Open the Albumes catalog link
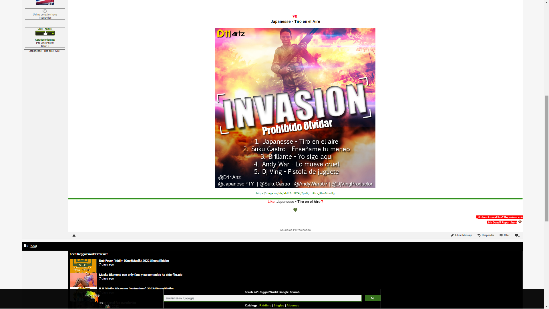 click(293, 306)
